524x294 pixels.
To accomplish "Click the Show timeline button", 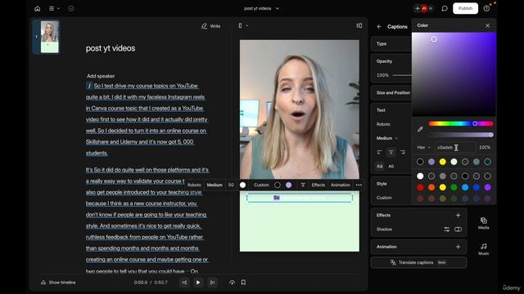I will pos(58,283).
